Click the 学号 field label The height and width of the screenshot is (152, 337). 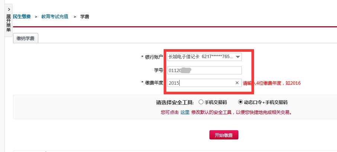158,70
